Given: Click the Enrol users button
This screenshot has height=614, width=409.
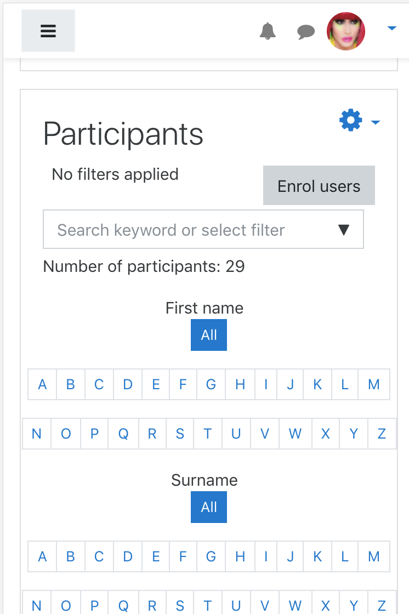Looking at the screenshot, I should (319, 185).
